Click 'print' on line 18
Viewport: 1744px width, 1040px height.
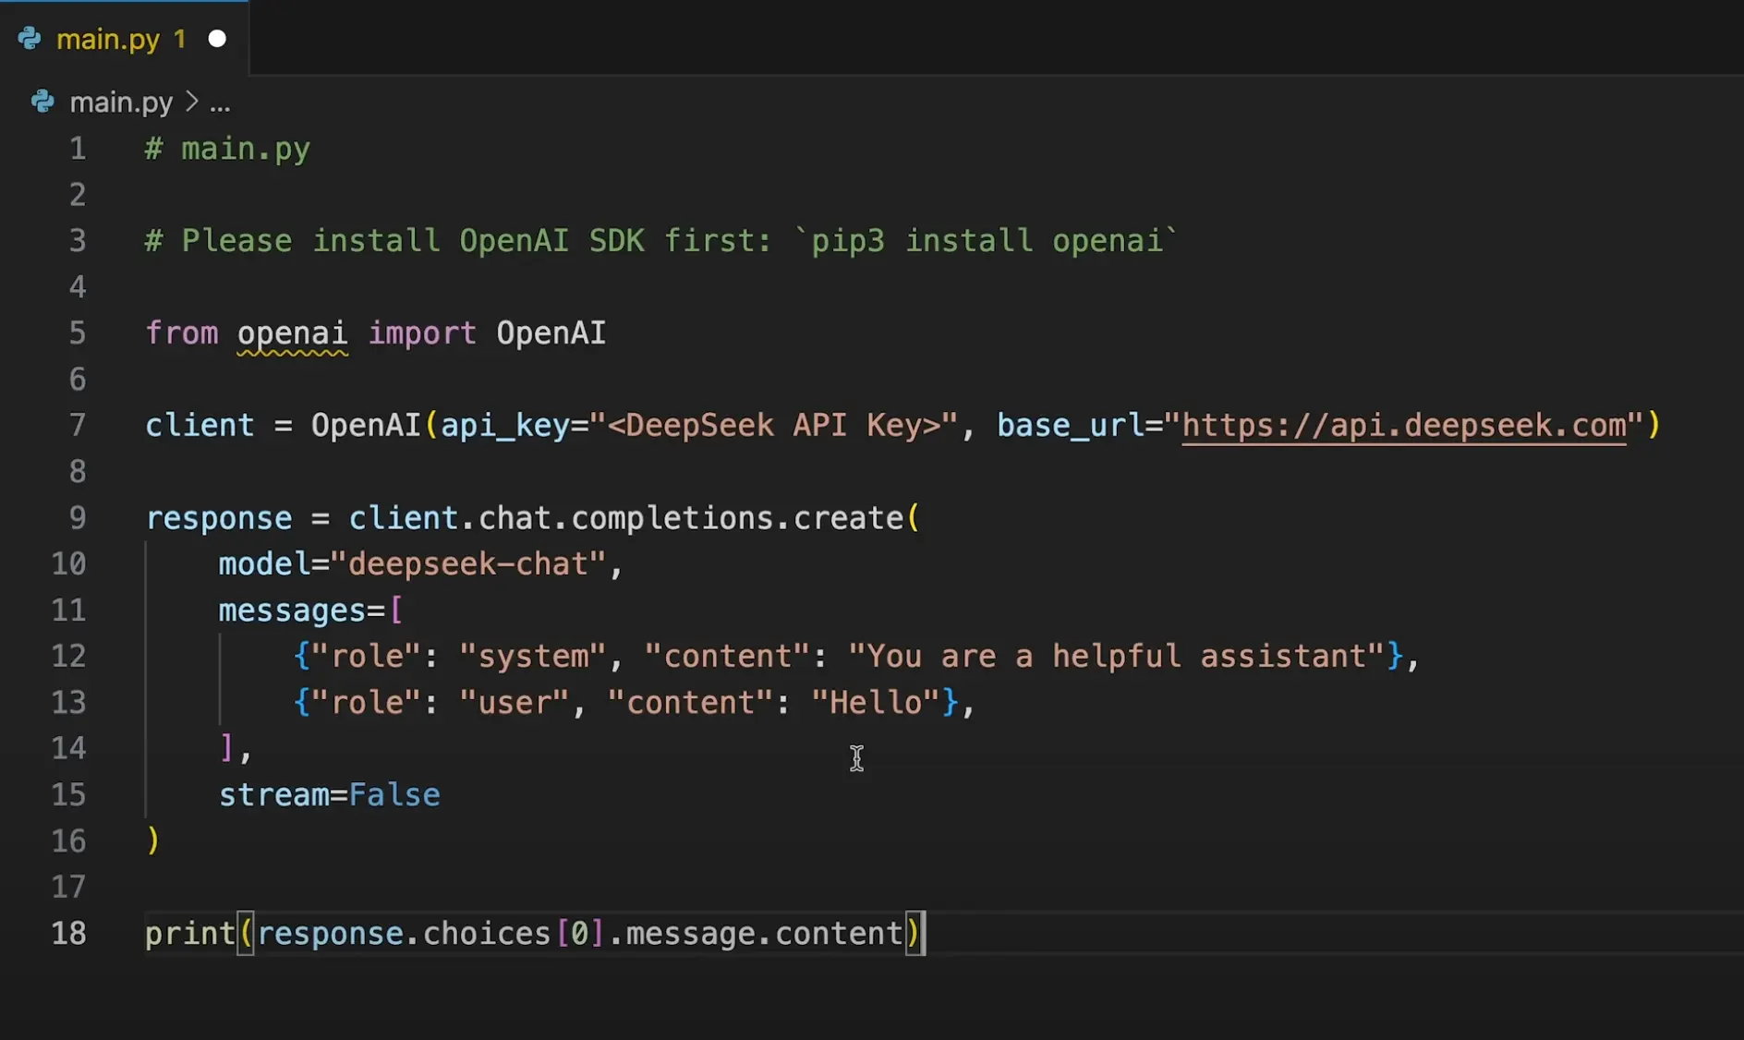click(x=190, y=934)
